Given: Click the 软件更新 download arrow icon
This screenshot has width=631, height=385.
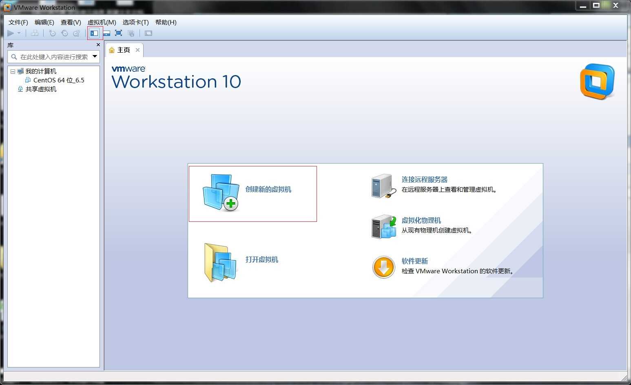Looking at the screenshot, I should pyautogui.click(x=383, y=267).
